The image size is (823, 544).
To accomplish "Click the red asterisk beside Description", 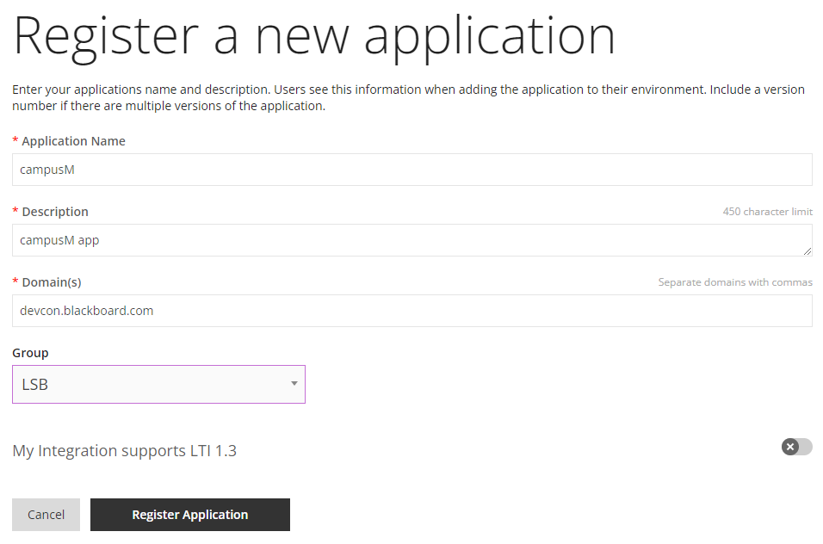I will tap(15, 212).
